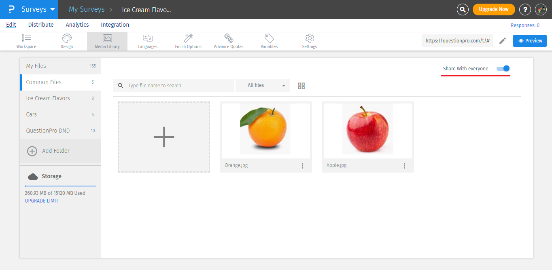Image resolution: width=552 pixels, height=270 pixels.
Task: Toggle Share With everyone switch
Action: [x=503, y=69]
